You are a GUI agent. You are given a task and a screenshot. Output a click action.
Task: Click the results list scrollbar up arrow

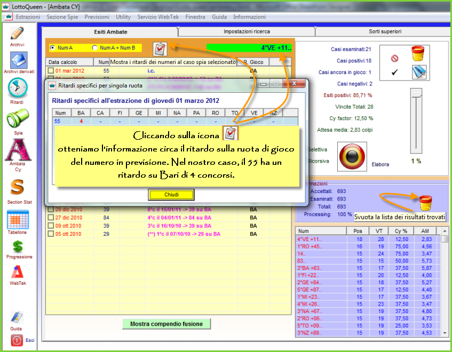(x=445, y=231)
